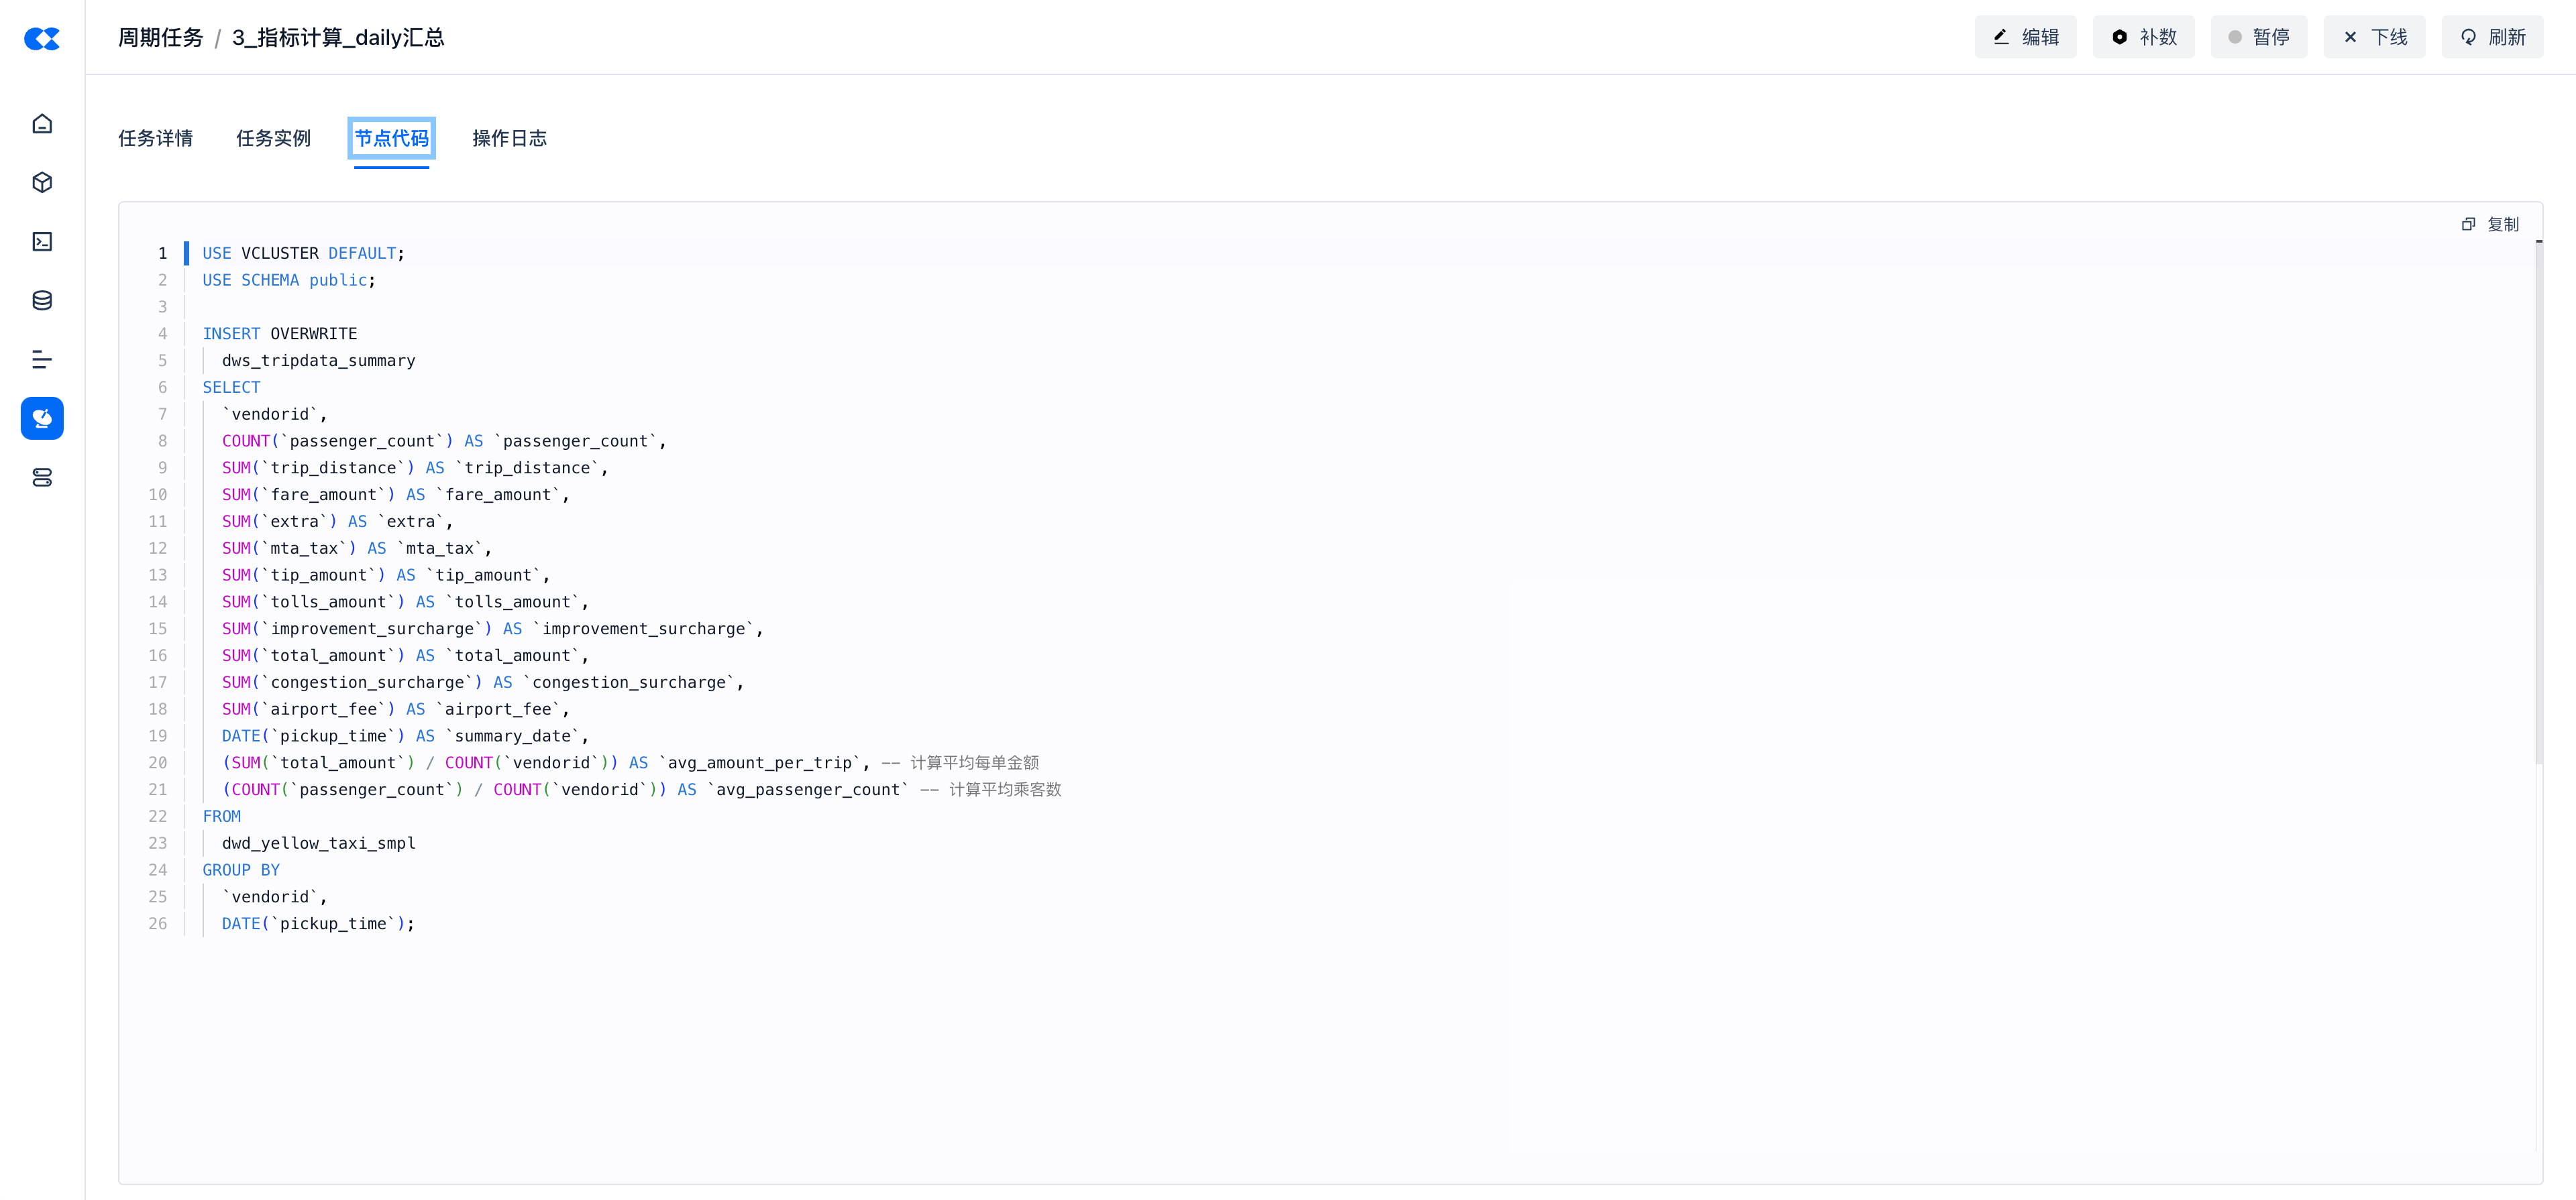This screenshot has width=2576, height=1200.
Task: Click 周期任务 breadcrumb link
Action: (x=160, y=38)
